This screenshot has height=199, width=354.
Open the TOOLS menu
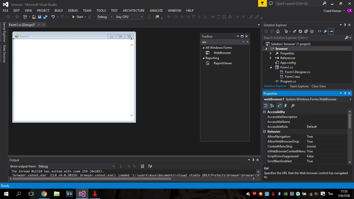coord(101,10)
